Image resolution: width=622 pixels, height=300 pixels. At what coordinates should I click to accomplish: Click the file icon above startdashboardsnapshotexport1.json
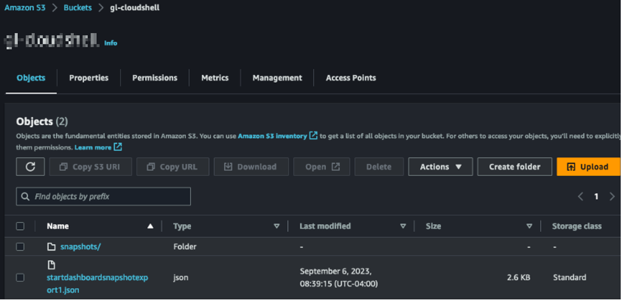click(51, 265)
